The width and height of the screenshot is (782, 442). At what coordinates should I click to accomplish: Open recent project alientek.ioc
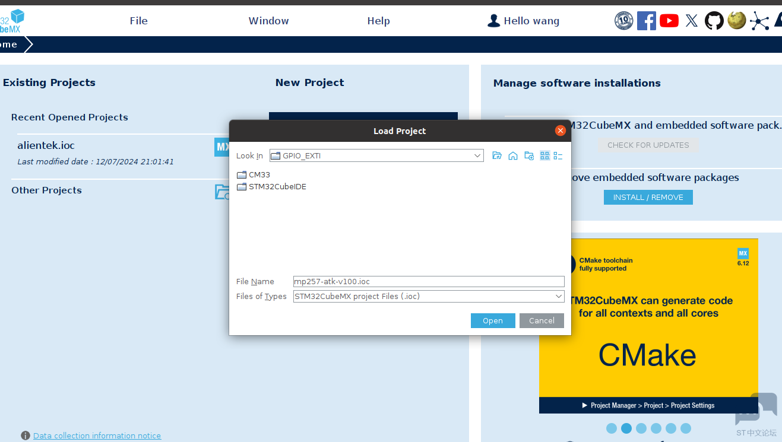pos(46,145)
